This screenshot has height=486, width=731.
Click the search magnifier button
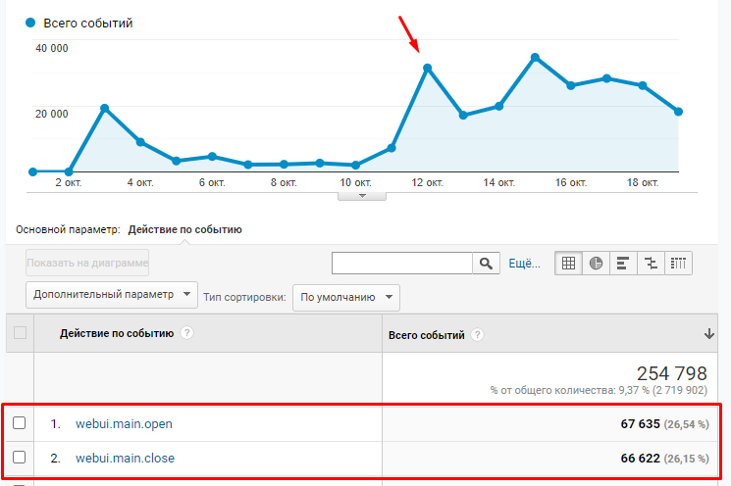[x=487, y=264]
